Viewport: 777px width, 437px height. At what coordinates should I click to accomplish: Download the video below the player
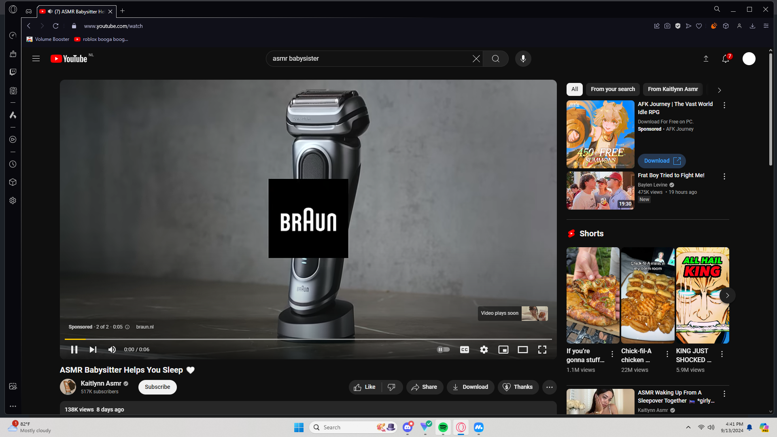470,387
